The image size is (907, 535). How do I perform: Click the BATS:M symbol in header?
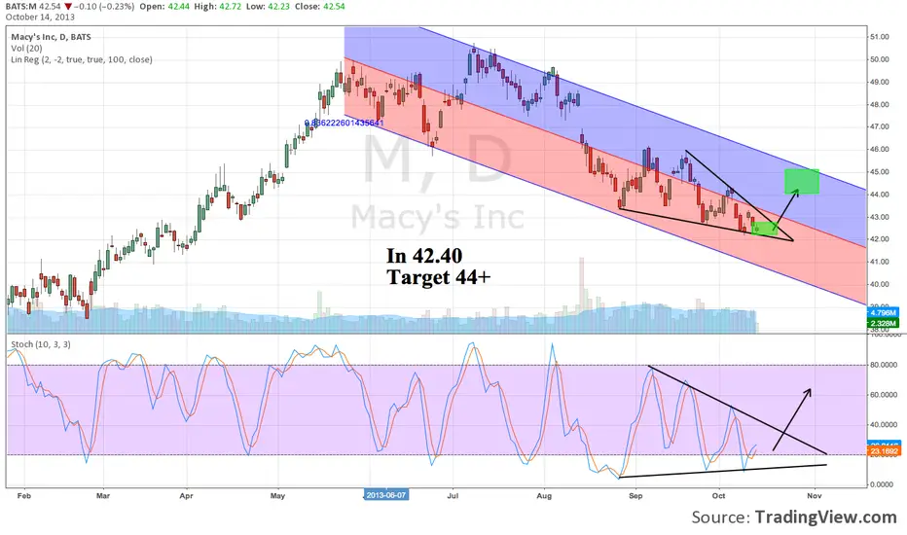click(20, 7)
